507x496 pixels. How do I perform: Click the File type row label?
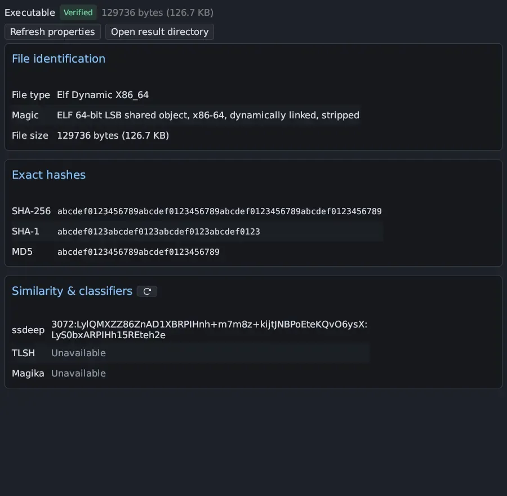pyautogui.click(x=31, y=95)
